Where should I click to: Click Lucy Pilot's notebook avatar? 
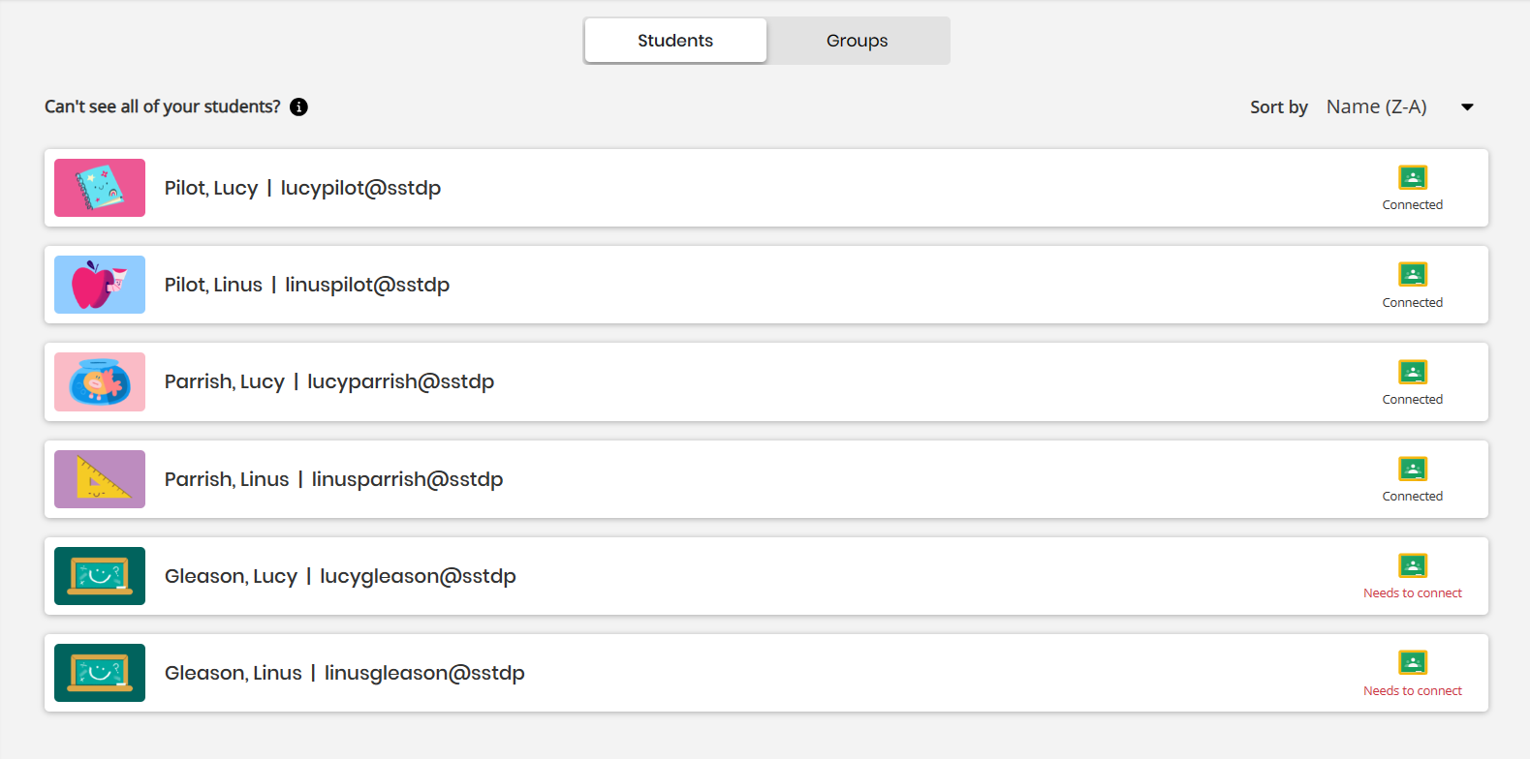coord(100,188)
